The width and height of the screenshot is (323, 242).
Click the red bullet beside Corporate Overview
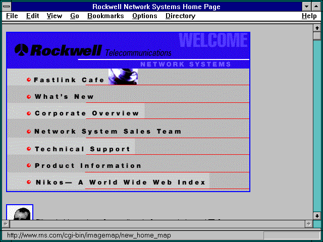pyautogui.click(x=29, y=113)
